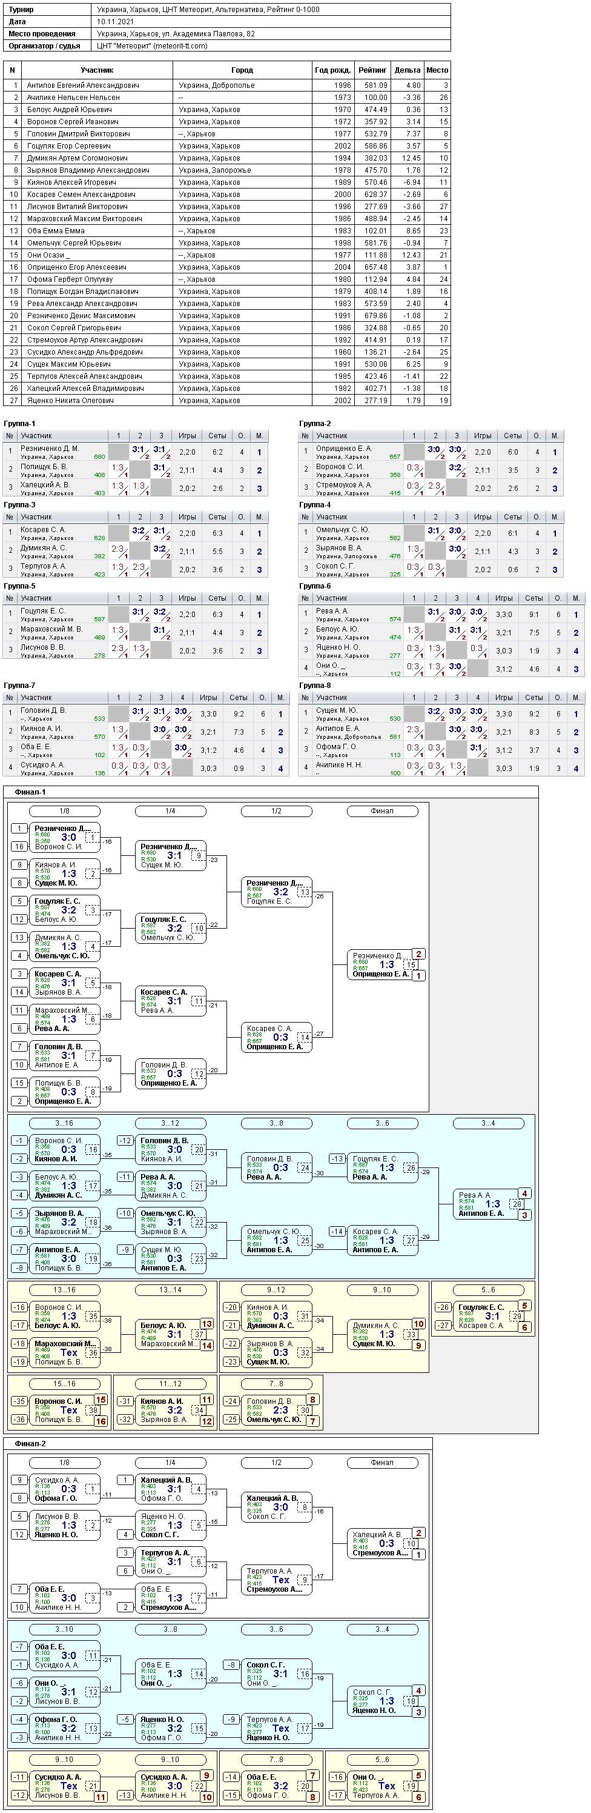The image size is (591, 1813).
Task: Select 'Оприщенко Егор Алексеевич' participant row
Action: [x=227, y=267]
